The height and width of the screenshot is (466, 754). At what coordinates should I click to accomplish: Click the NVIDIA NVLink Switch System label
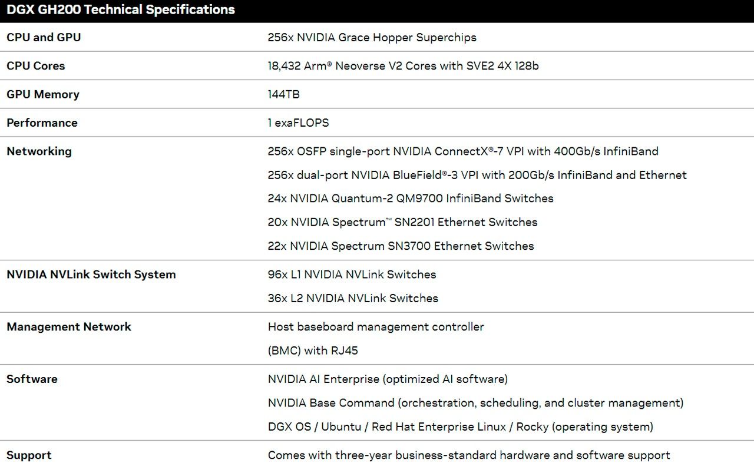point(91,274)
